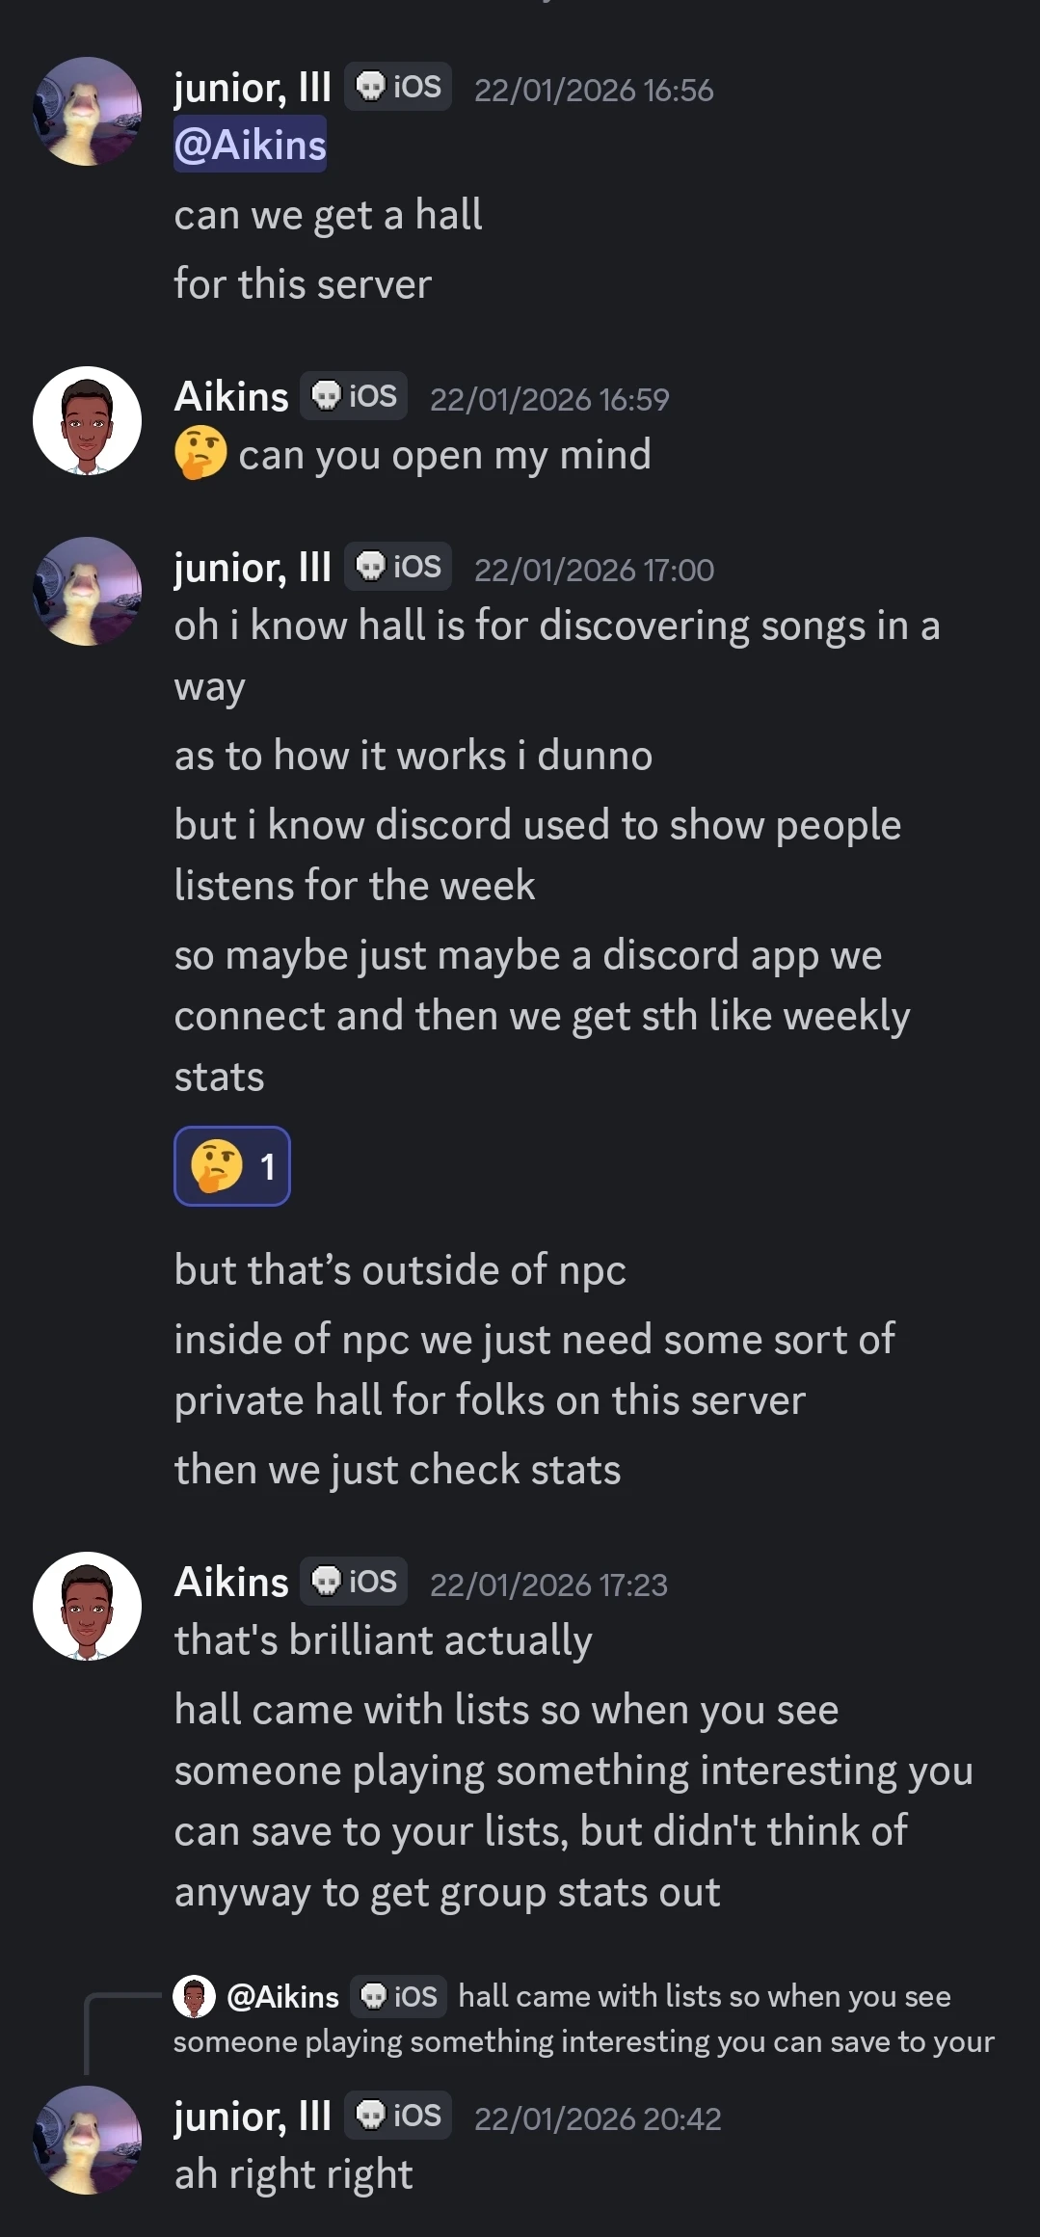Click the @Aikins mention in first message
1040x2237 pixels.
pos(250,145)
